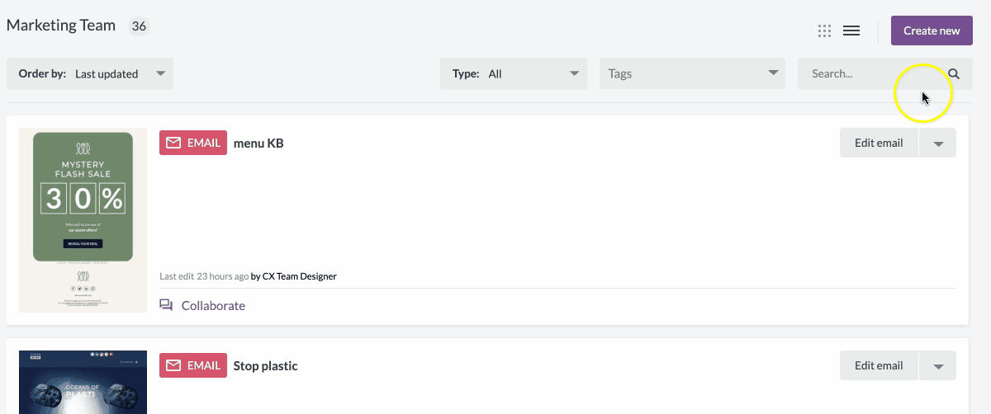Screen dimensions: 991x414
Task: Click the Collaborate chat icon on menu KB
Action: [166, 305]
